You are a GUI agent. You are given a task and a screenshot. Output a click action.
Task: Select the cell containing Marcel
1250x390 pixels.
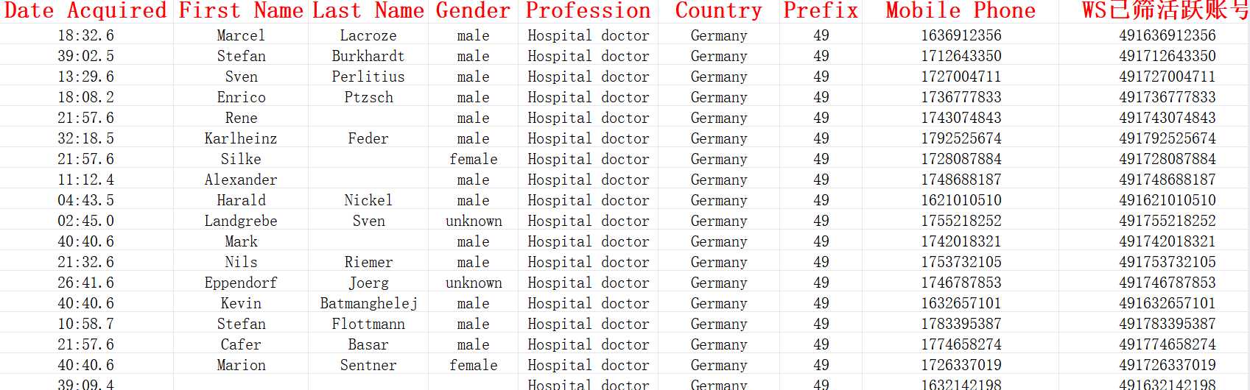pyautogui.click(x=241, y=35)
